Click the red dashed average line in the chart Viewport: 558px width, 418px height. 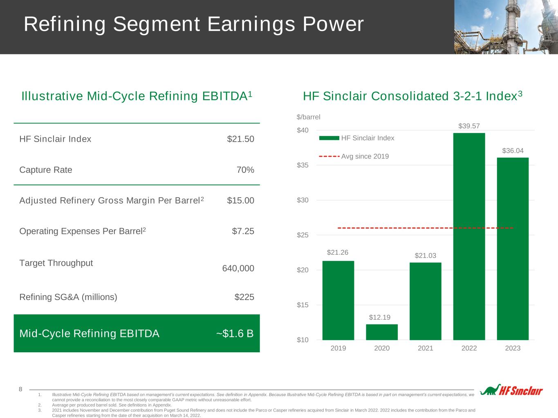coord(392,228)
